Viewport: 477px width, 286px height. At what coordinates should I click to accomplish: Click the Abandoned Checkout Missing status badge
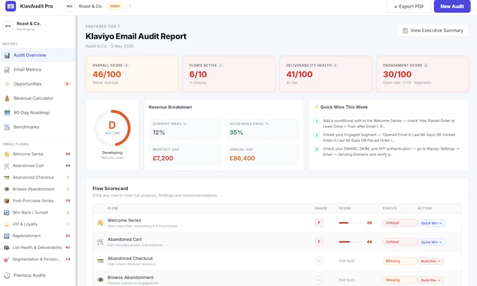click(399, 261)
